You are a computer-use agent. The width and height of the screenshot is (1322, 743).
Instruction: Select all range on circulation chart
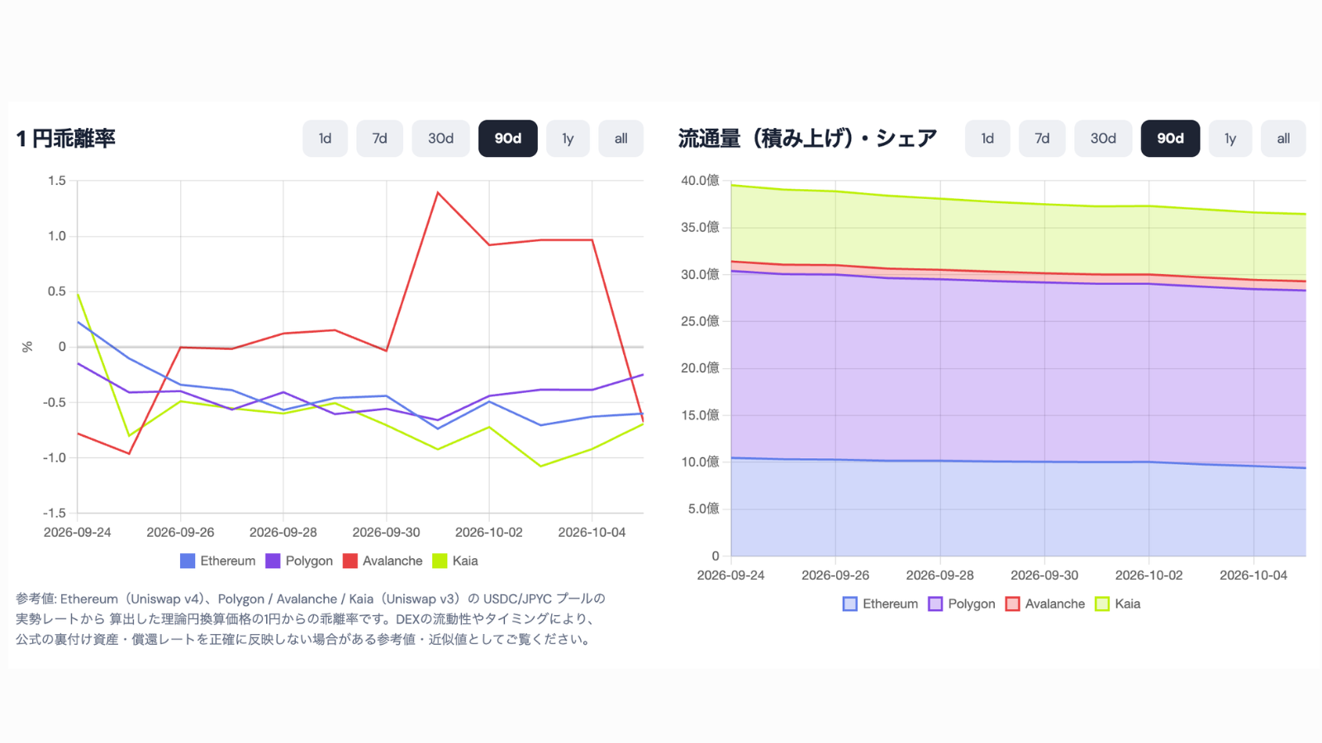point(1283,139)
